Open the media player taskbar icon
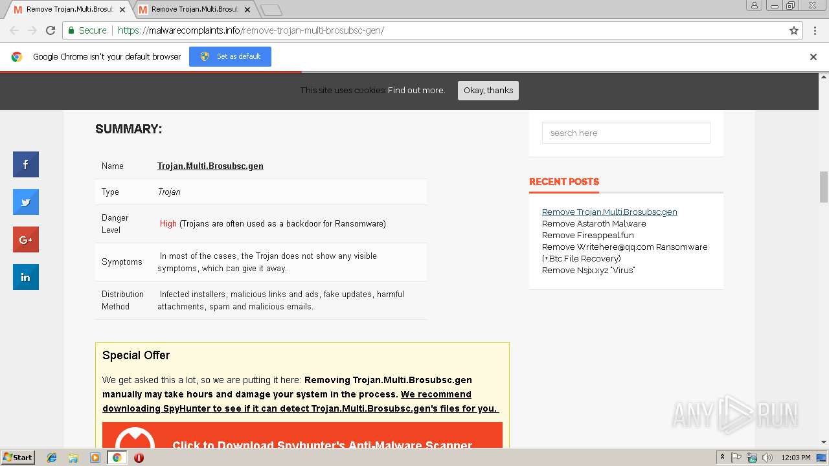The height and width of the screenshot is (466, 829). point(95,458)
